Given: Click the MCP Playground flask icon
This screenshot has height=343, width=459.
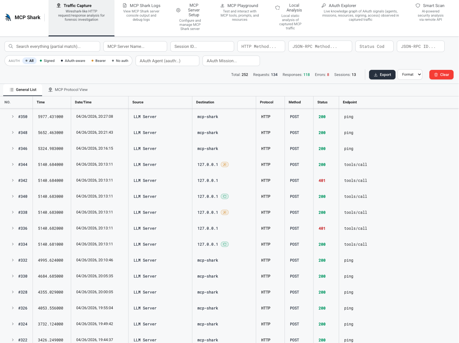Looking at the screenshot, I should click(x=222, y=5).
